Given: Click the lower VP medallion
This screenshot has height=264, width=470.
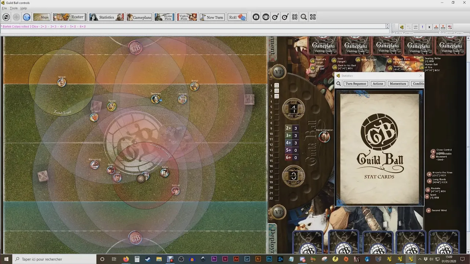Looking at the screenshot, I should 278,212.
